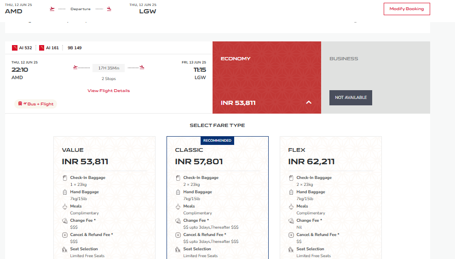Click Value Change Fee icon
Viewport: 455px width, 259px height.
[x=65, y=221]
